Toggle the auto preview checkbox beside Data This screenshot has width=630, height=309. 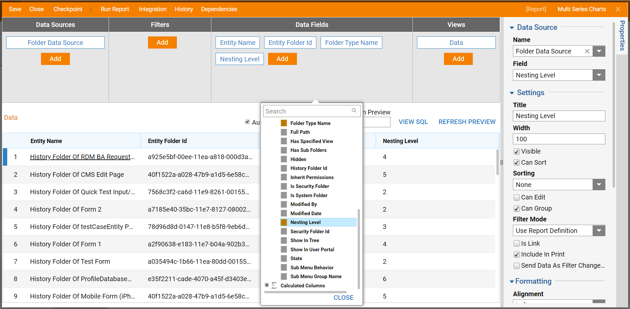(x=247, y=122)
